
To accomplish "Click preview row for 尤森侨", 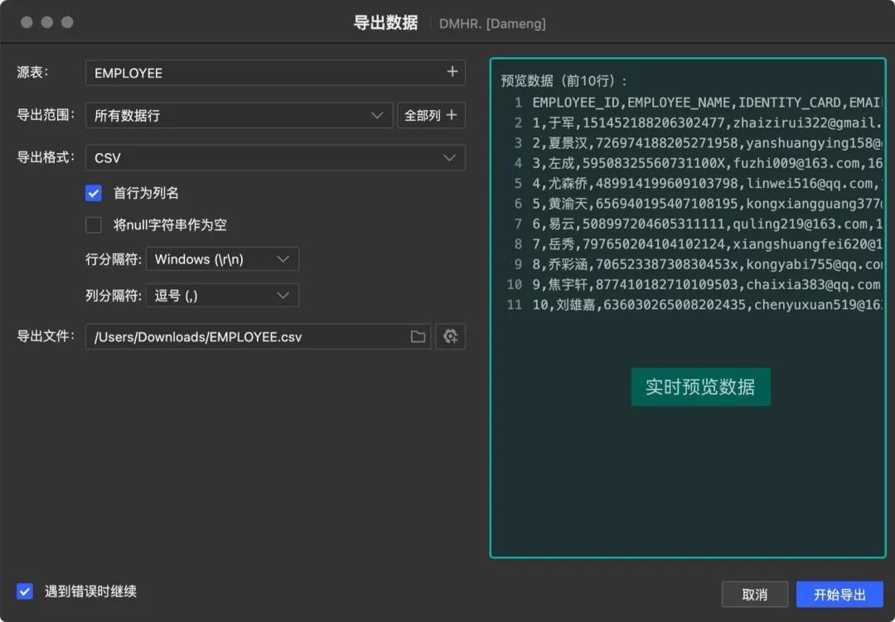I will (x=707, y=184).
